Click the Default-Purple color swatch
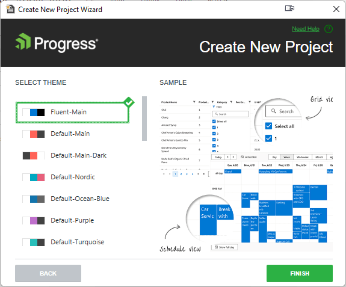 [x=34, y=220]
